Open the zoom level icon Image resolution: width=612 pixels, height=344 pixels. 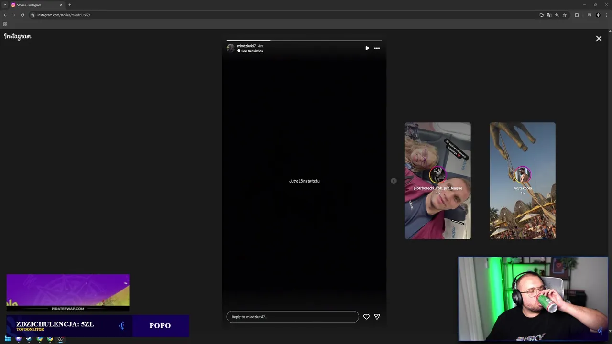click(557, 15)
